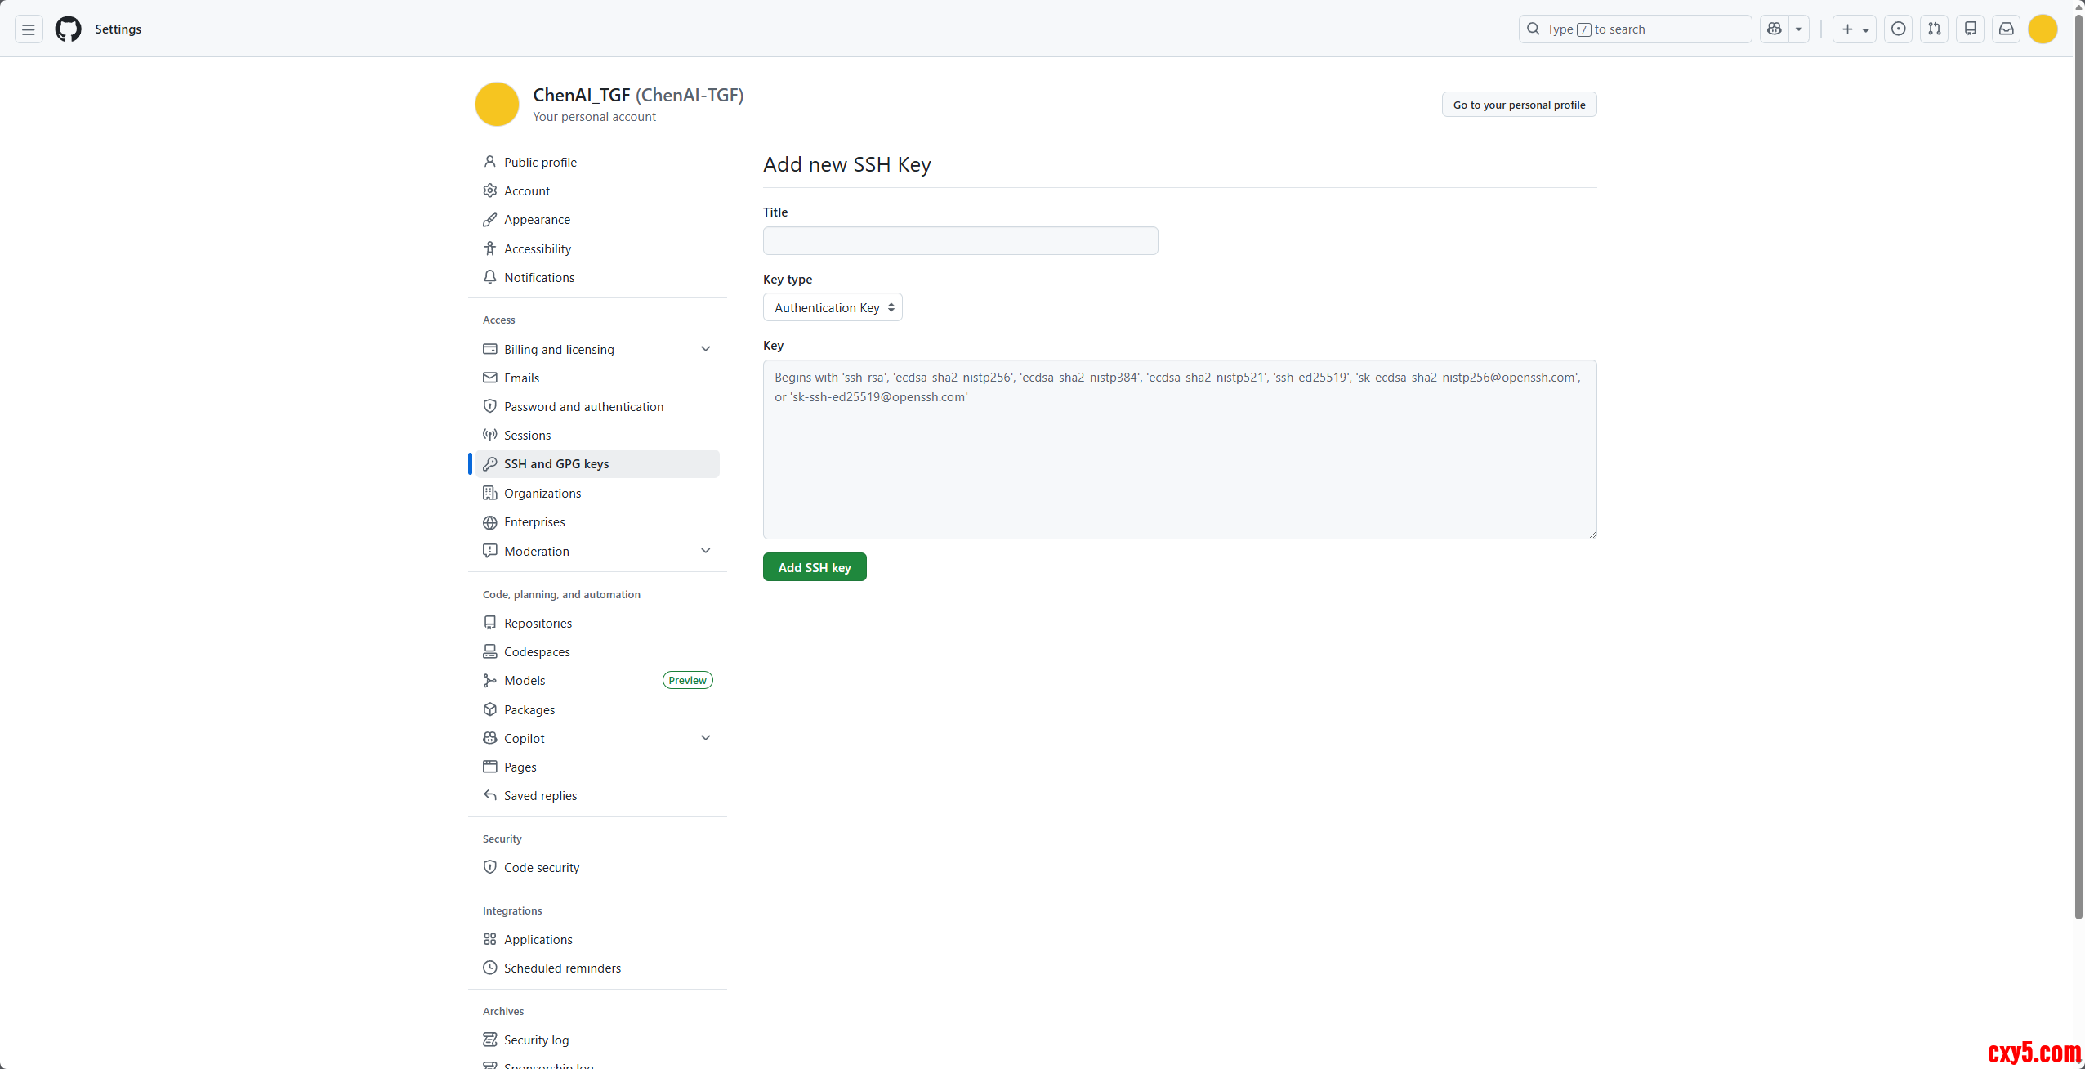This screenshot has height=1069, width=2085.
Task: Go to Password and authentication settings
Action: [583, 406]
